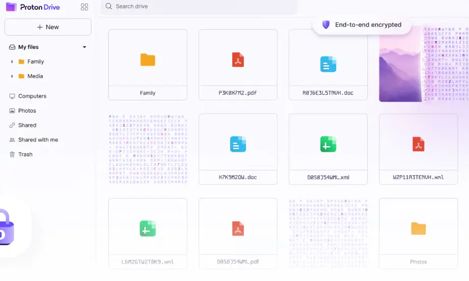Click the plus icon in New button
The height and width of the screenshot is (281, 469).
[x=40, y=27]
